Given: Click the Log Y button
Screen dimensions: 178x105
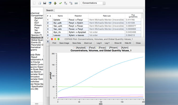Looking at the screenshot, I should click(x=107, y=43).
